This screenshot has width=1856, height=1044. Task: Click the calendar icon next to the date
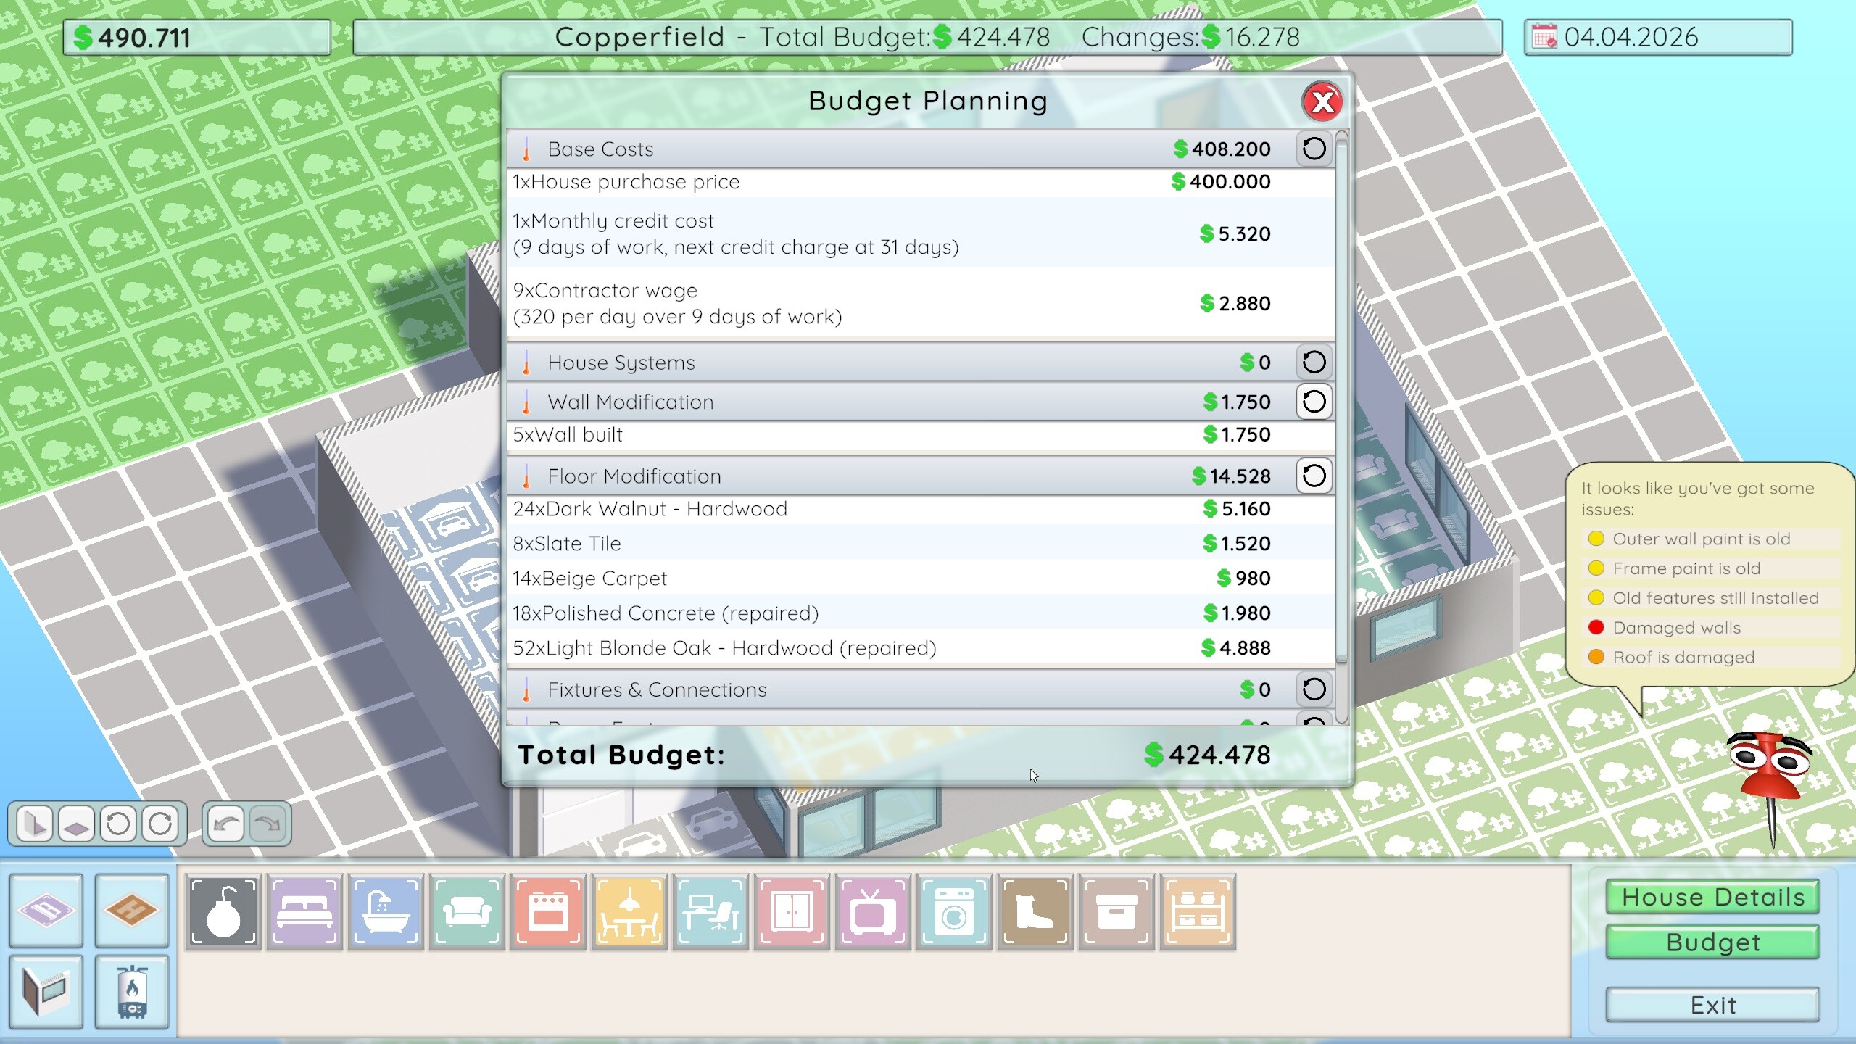[x=1544, y=37]
